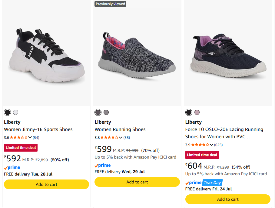
Task: Open rating popover chevron next to 3.9 stars
Action: coord(211,145)
